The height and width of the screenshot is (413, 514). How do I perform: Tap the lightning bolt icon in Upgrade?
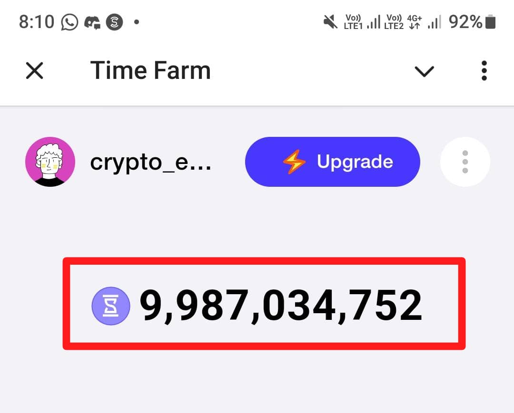coord(294,162)
